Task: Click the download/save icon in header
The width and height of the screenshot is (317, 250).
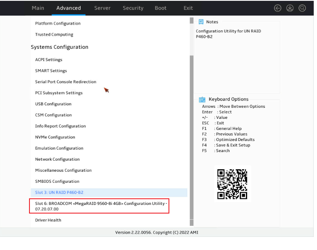Action: pos(290,8)
